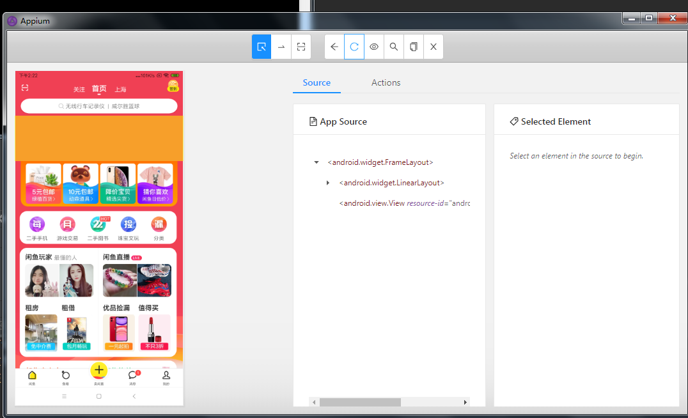Start recording with the eye icon
This screenshot has width=688, height=418.
374,47
